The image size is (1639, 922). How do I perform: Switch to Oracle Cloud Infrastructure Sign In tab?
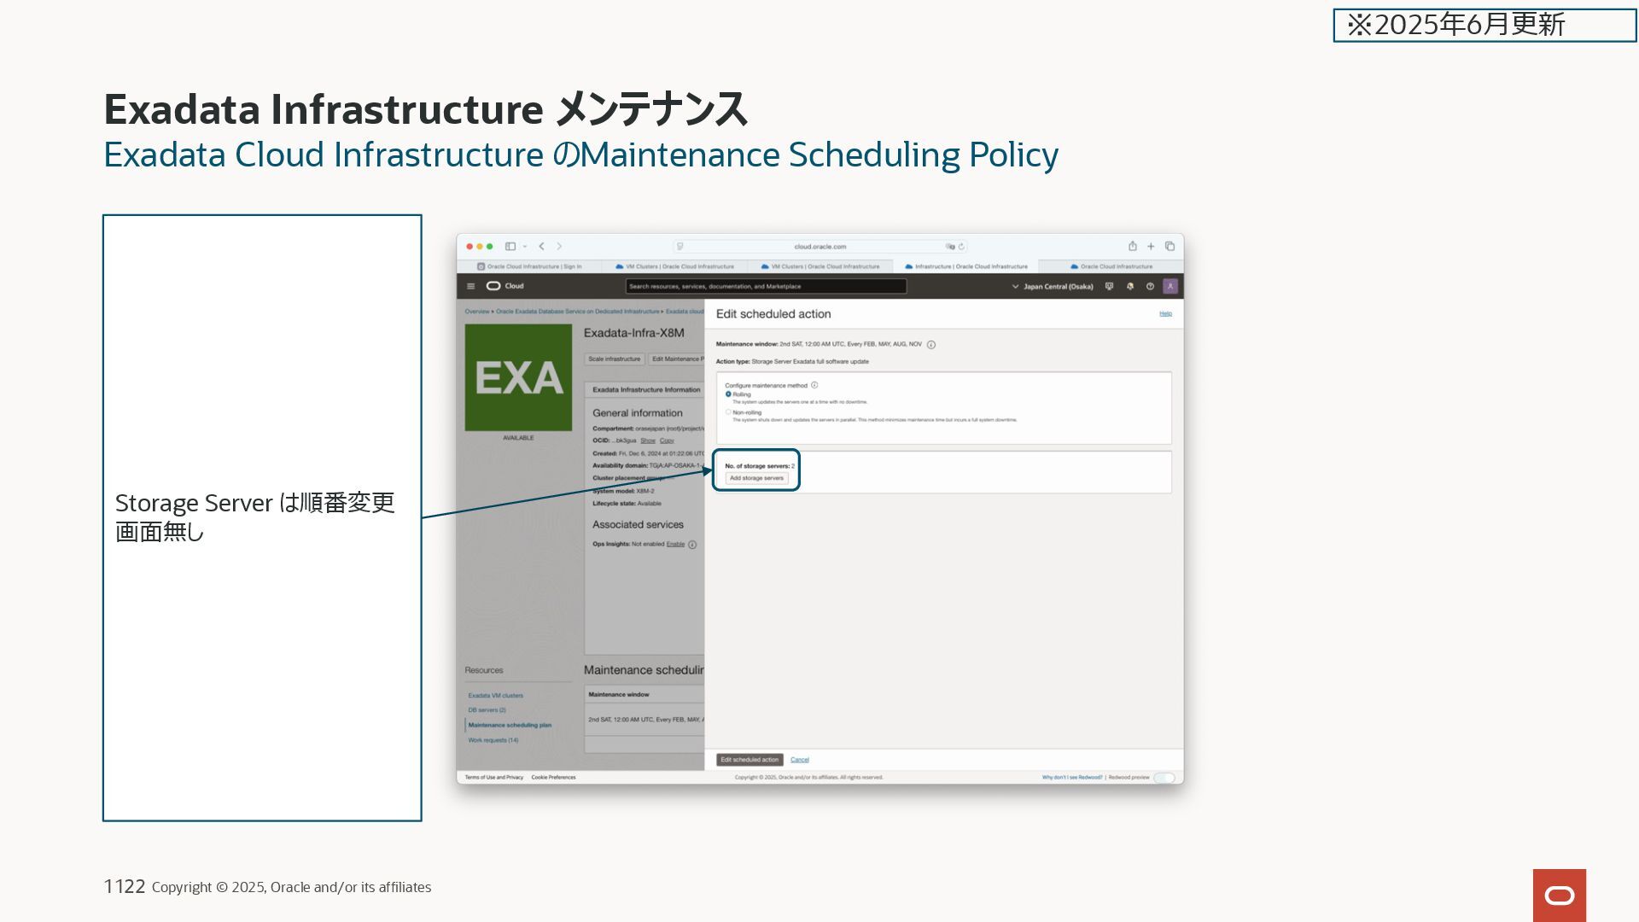529,266
